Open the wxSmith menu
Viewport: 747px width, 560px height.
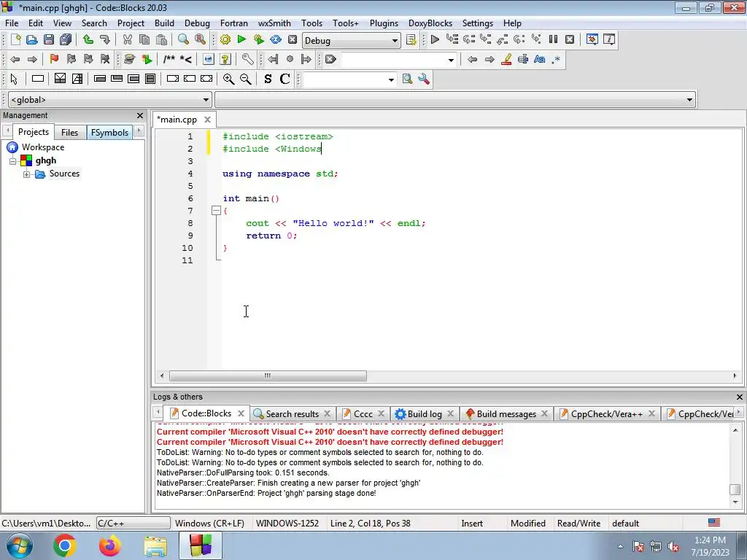pos(274,23)
